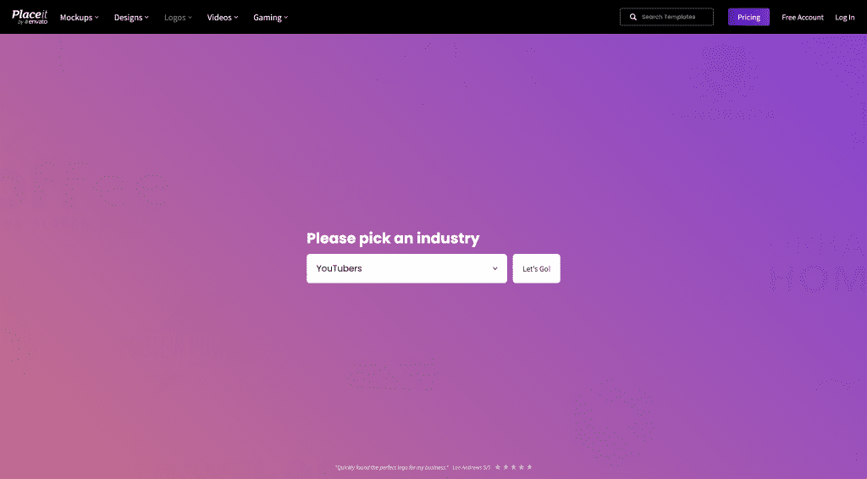Viewport: 867px width, 479px height.
Task: Open the Designs menu
Action: [x=128, y=18]
